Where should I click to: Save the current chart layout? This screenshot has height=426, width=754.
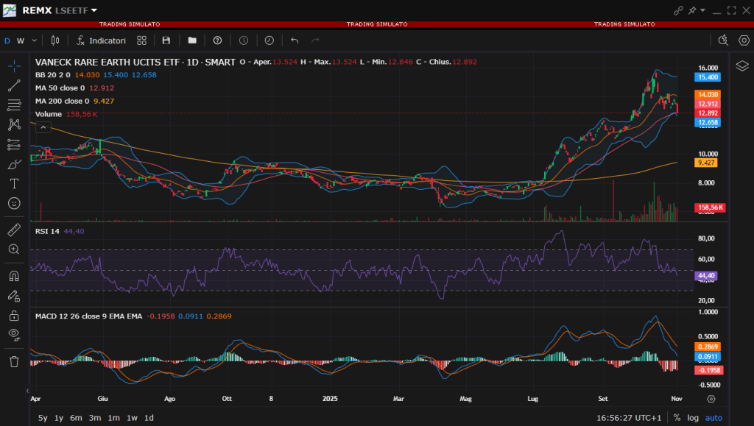[166, 40]
